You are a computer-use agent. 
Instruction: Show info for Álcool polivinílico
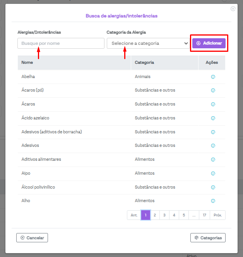(213, 187)
